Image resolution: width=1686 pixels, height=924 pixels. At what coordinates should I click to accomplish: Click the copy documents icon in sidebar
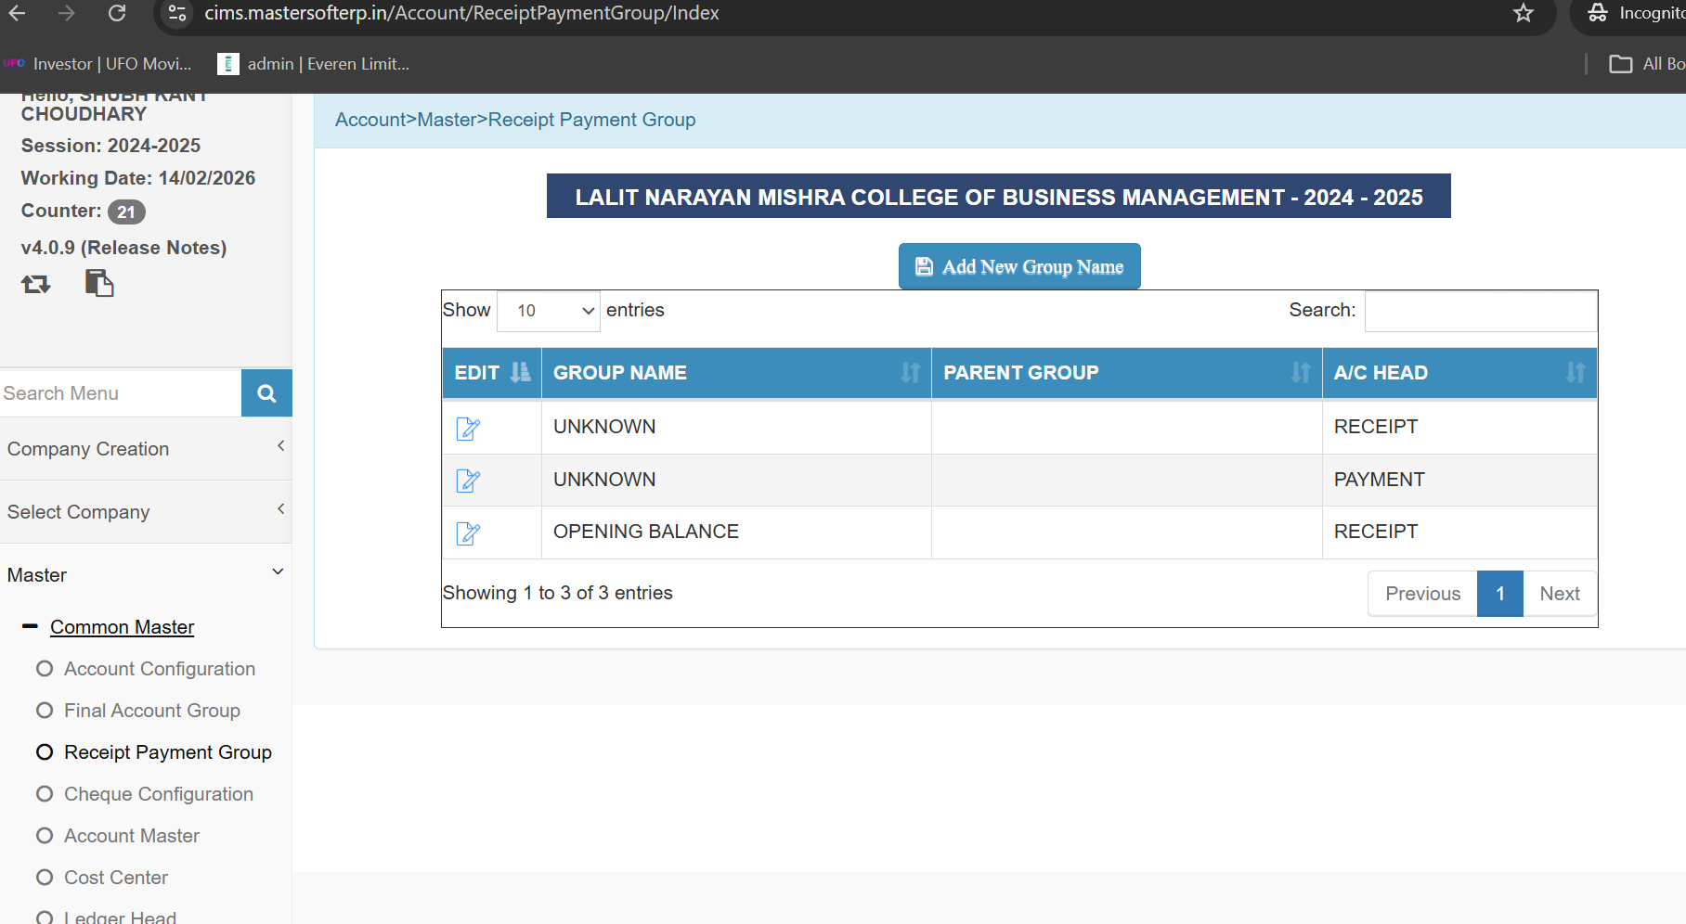tap(99, 283)
